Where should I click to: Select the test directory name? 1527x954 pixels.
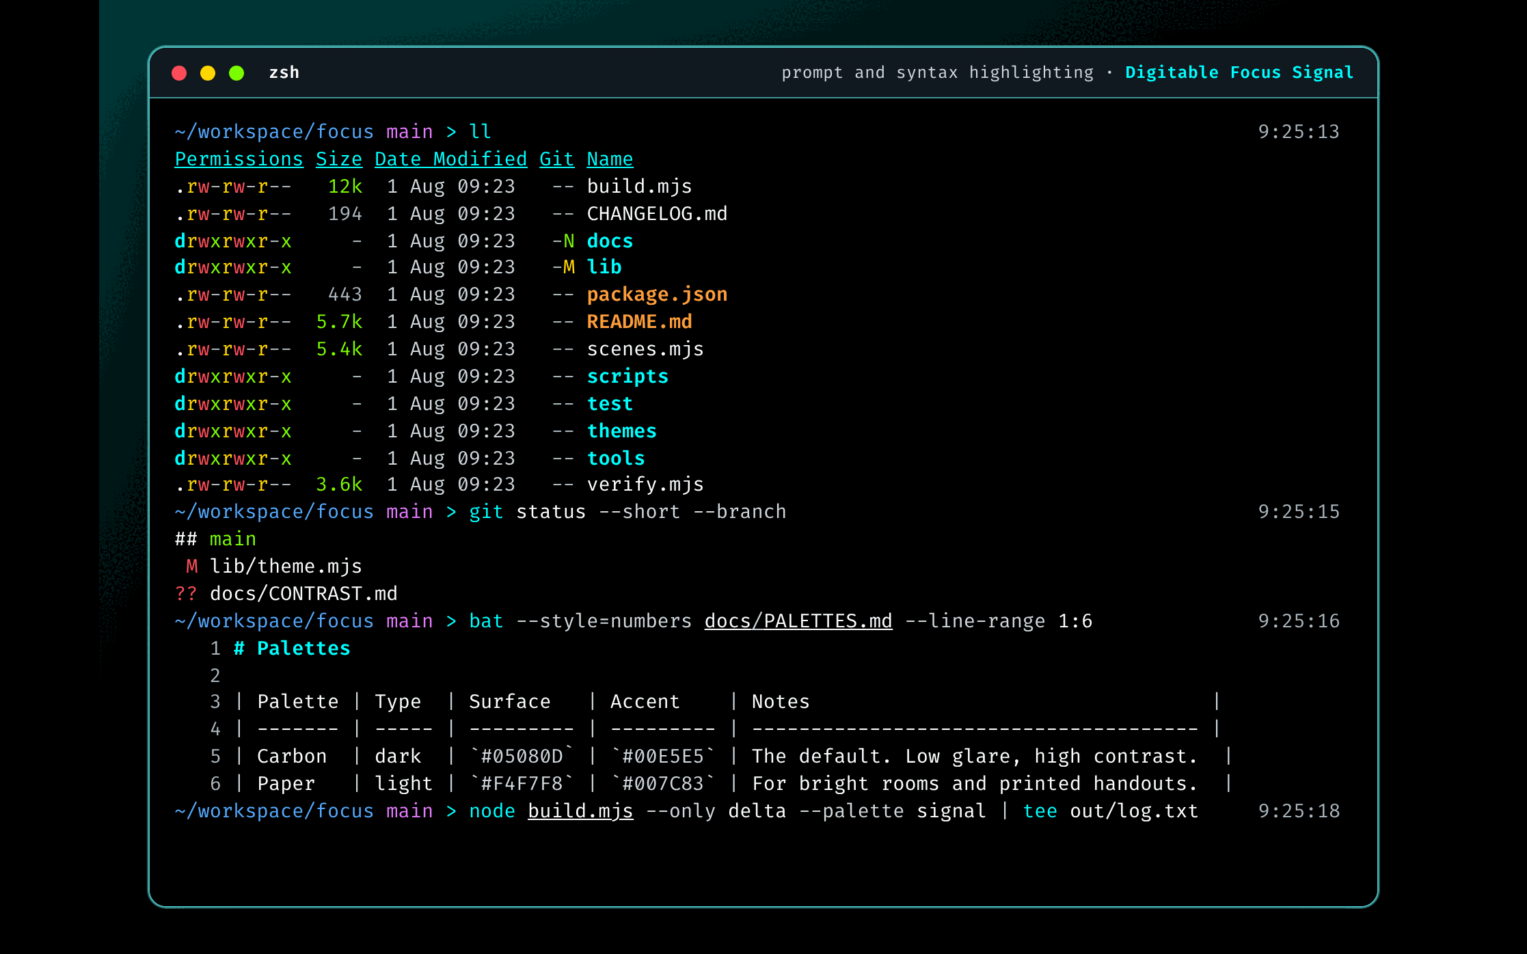(610, 404)
